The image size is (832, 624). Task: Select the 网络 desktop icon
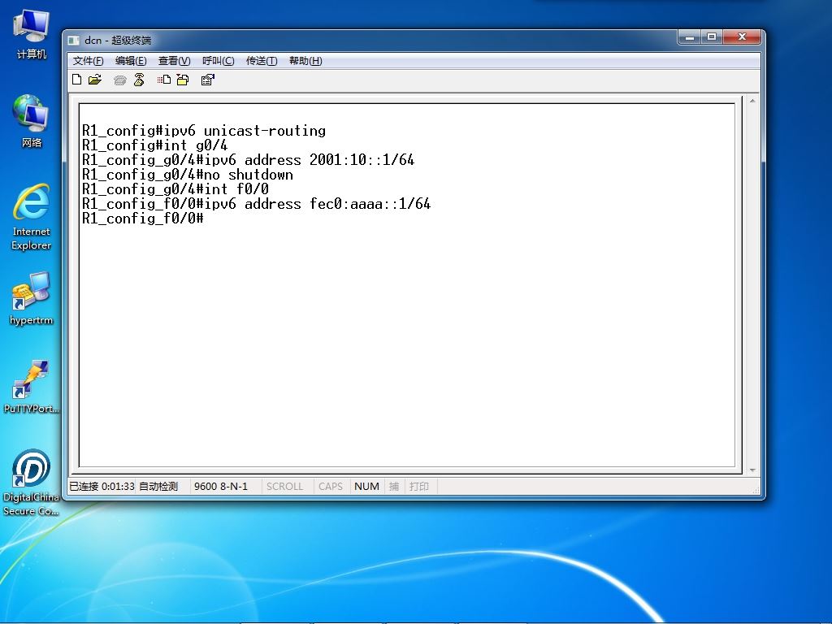pyautogui.click(x=32, y=121)
